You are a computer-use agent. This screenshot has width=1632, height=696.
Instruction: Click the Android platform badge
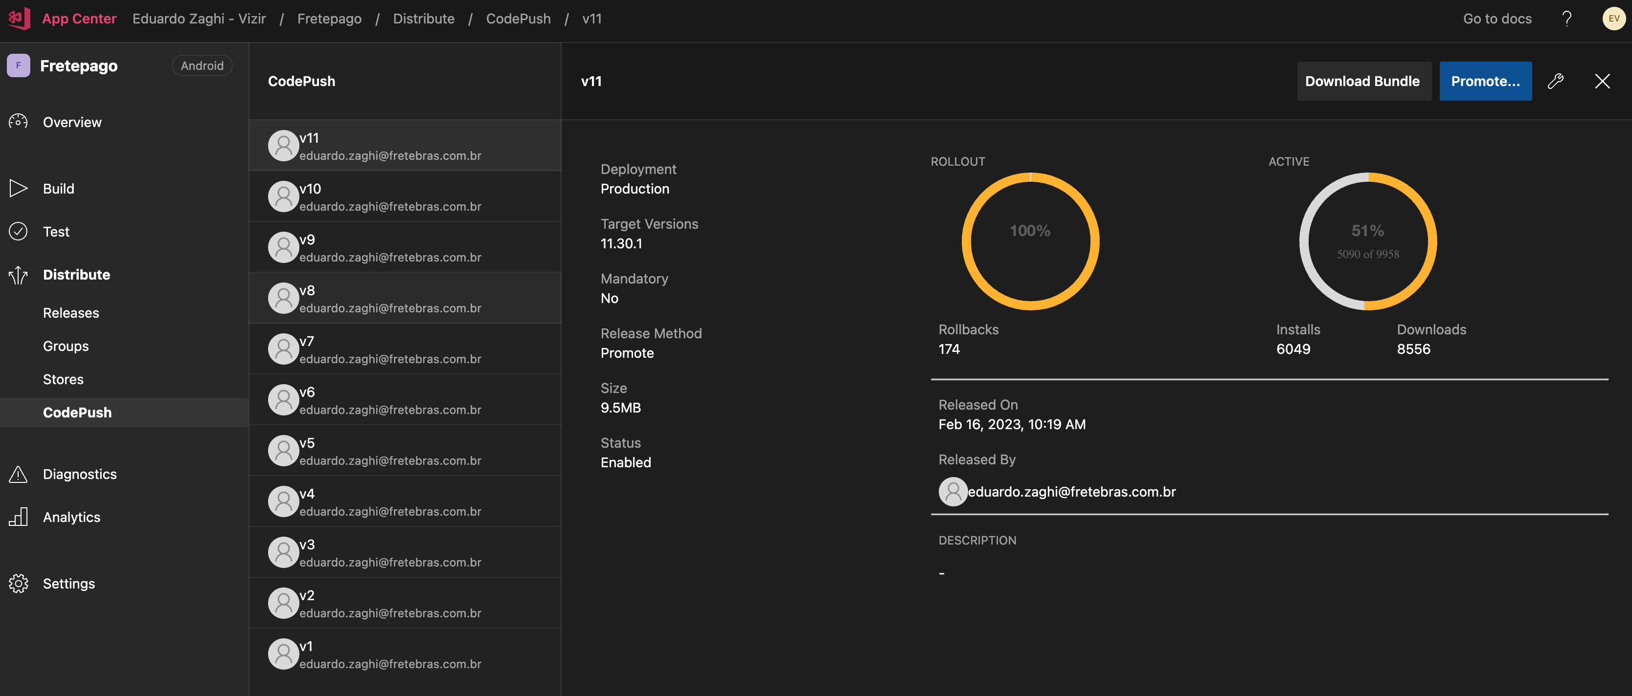click(x=202, y=65)
